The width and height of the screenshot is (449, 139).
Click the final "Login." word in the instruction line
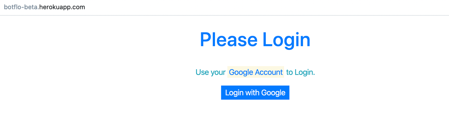[x=305, y=72]
